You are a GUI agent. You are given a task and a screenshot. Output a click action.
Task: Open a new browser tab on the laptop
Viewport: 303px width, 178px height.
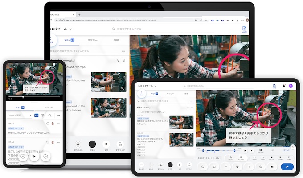79,15
